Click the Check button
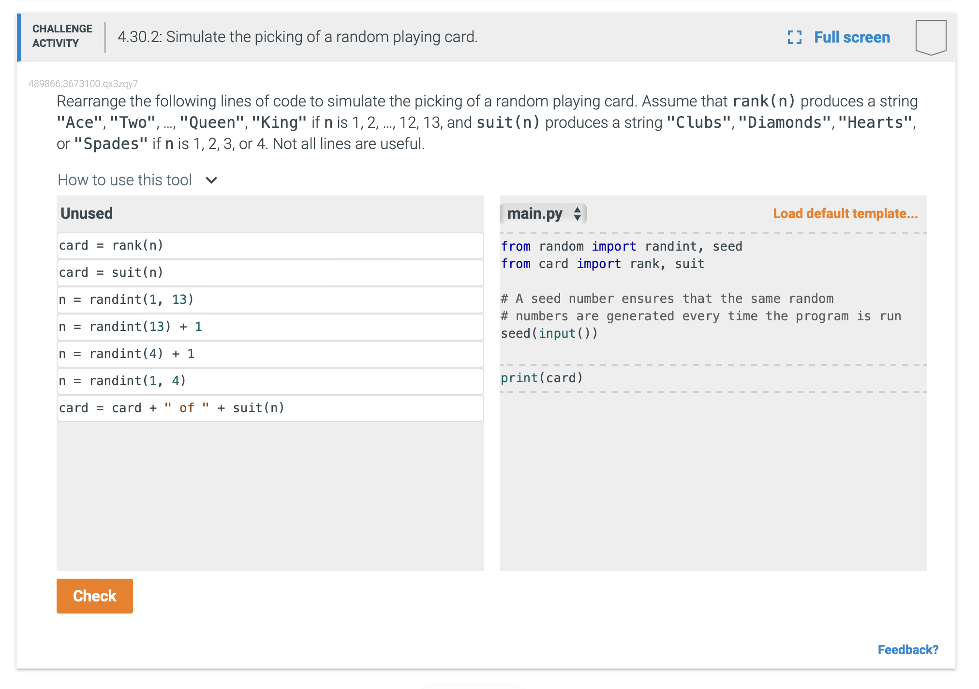 pos(94,596)
